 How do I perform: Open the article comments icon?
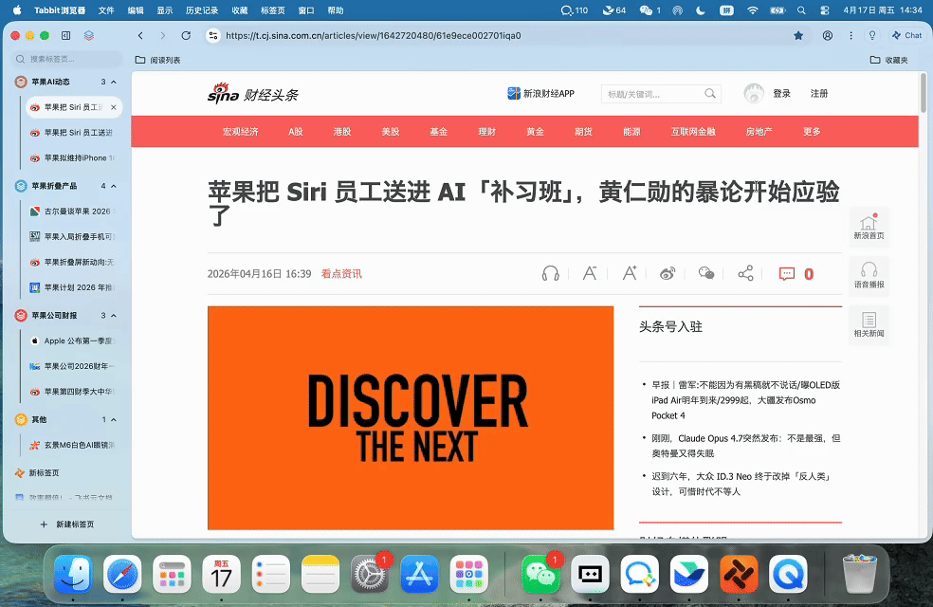(787, 274)
